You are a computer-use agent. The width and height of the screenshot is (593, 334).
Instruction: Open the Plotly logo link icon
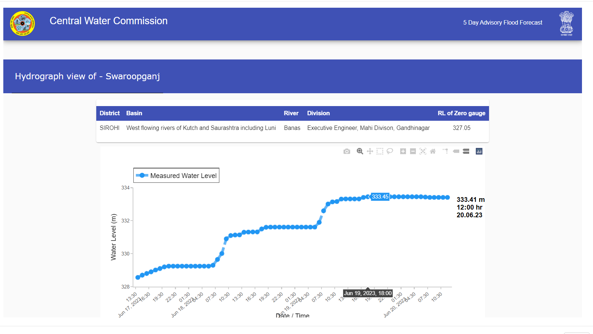pyautogui.click(x=479, y=152)
